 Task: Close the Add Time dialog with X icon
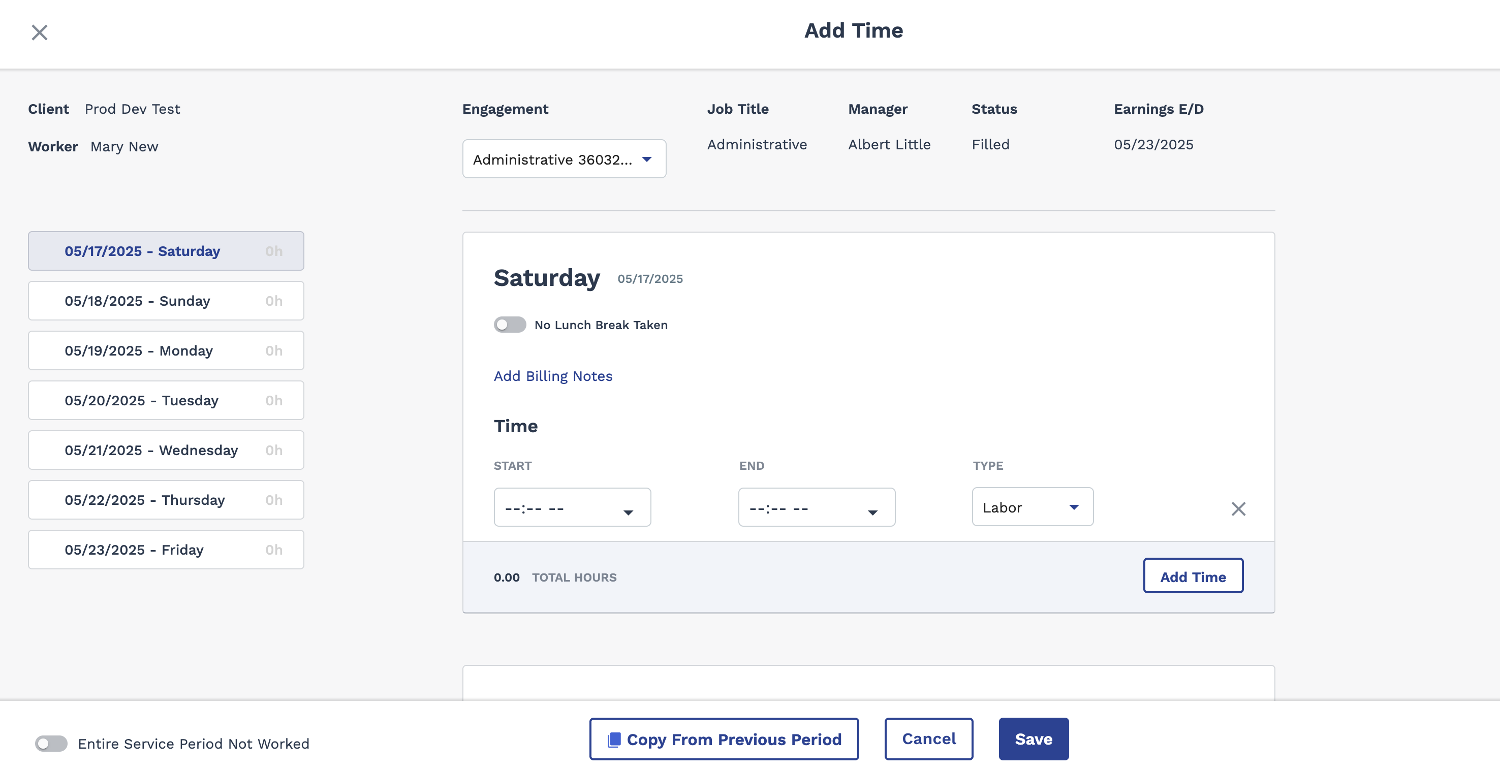[x=39, y=32]
